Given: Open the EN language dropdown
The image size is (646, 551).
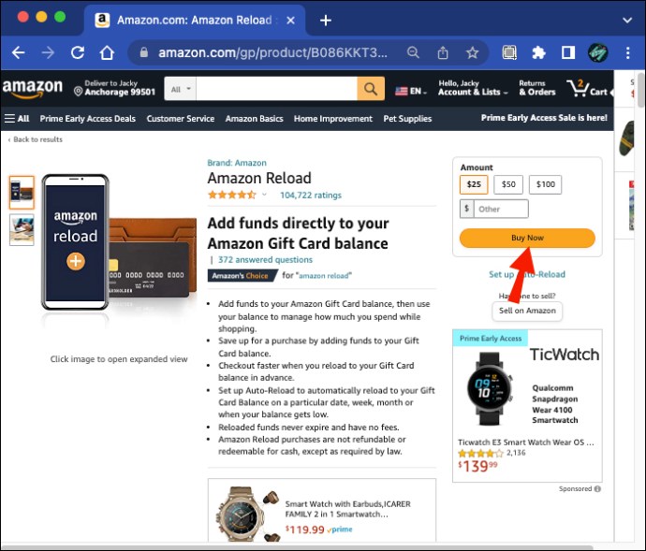Looking at the screenshot, I should coord(411,91).
